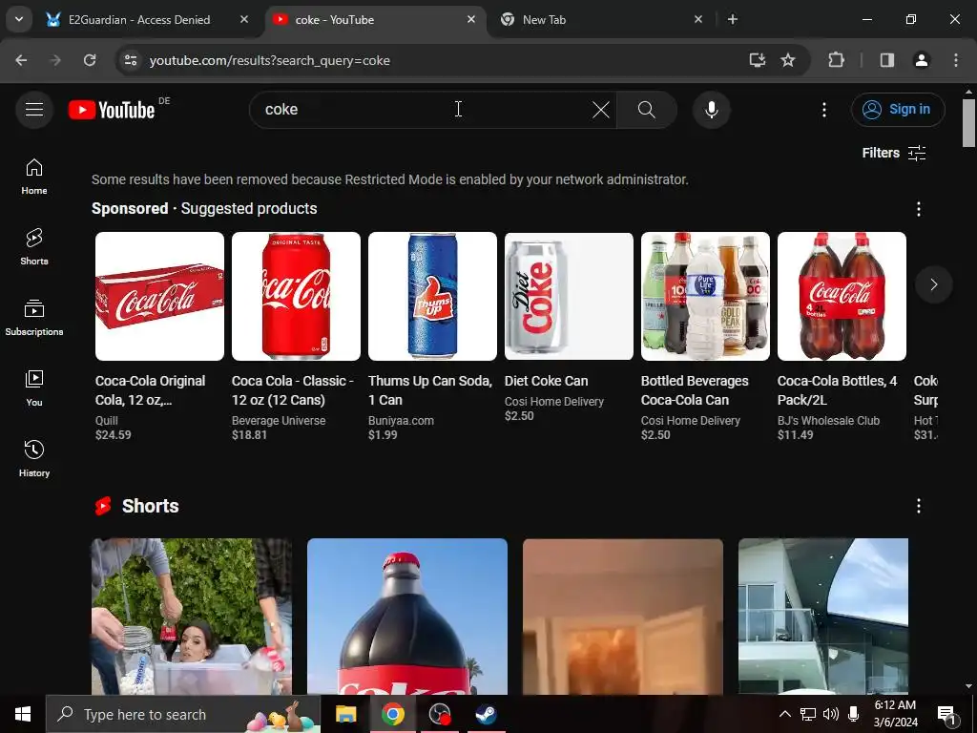The width and height of the screenshot is (977, 733).
Task: Click the install app icon in address bar
Action: (x=757, y=60)
